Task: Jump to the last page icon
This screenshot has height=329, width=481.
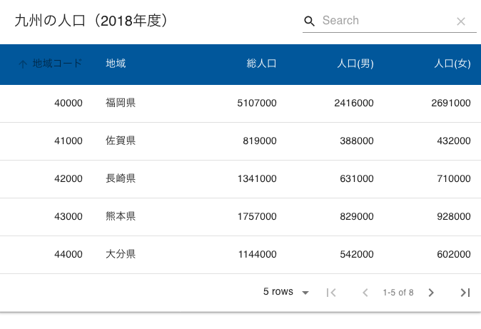Action: click(465, 293)
